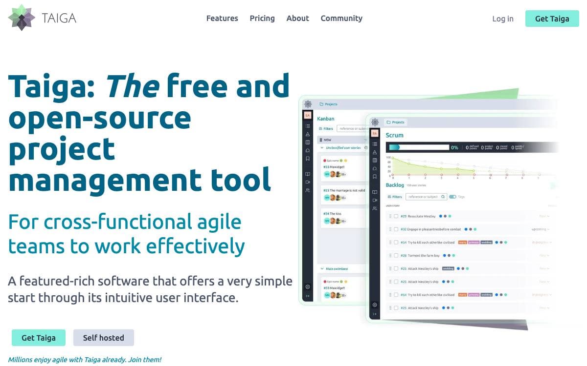Open the status dropdown on #29 Resuscitate Westley
The image size is (587, 366).
544,216
